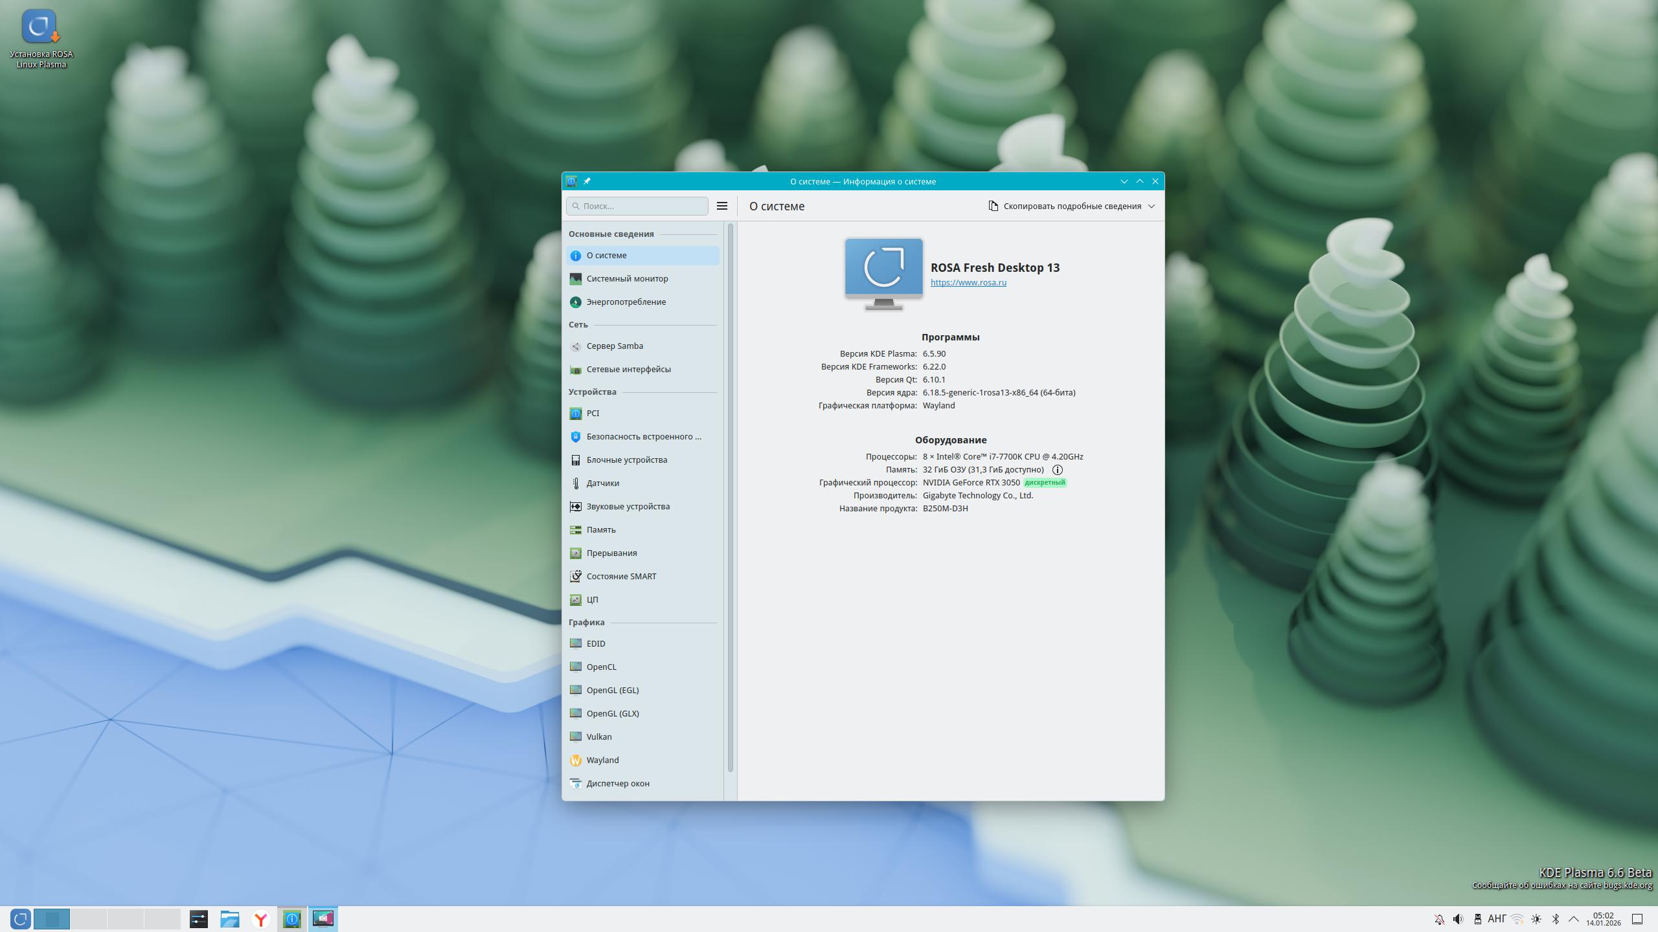Click the pin icon in title bar

tap(587, 181)
